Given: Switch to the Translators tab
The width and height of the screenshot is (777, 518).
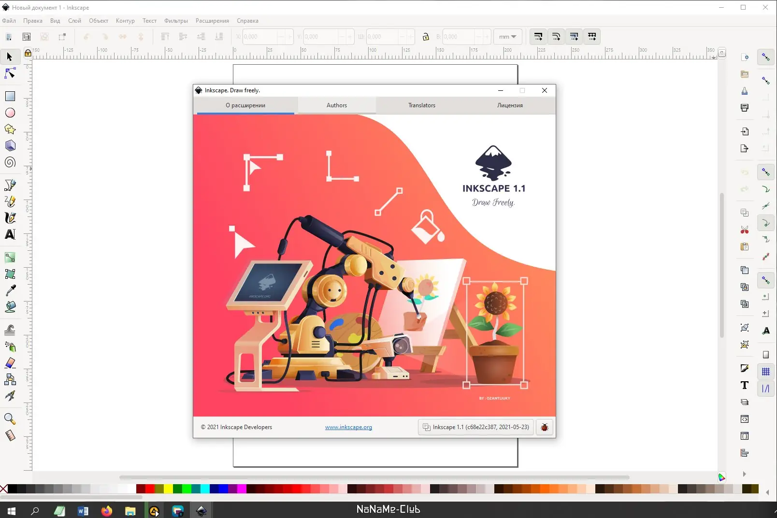Looking at the screenshot, I should [x=422, y=105].
